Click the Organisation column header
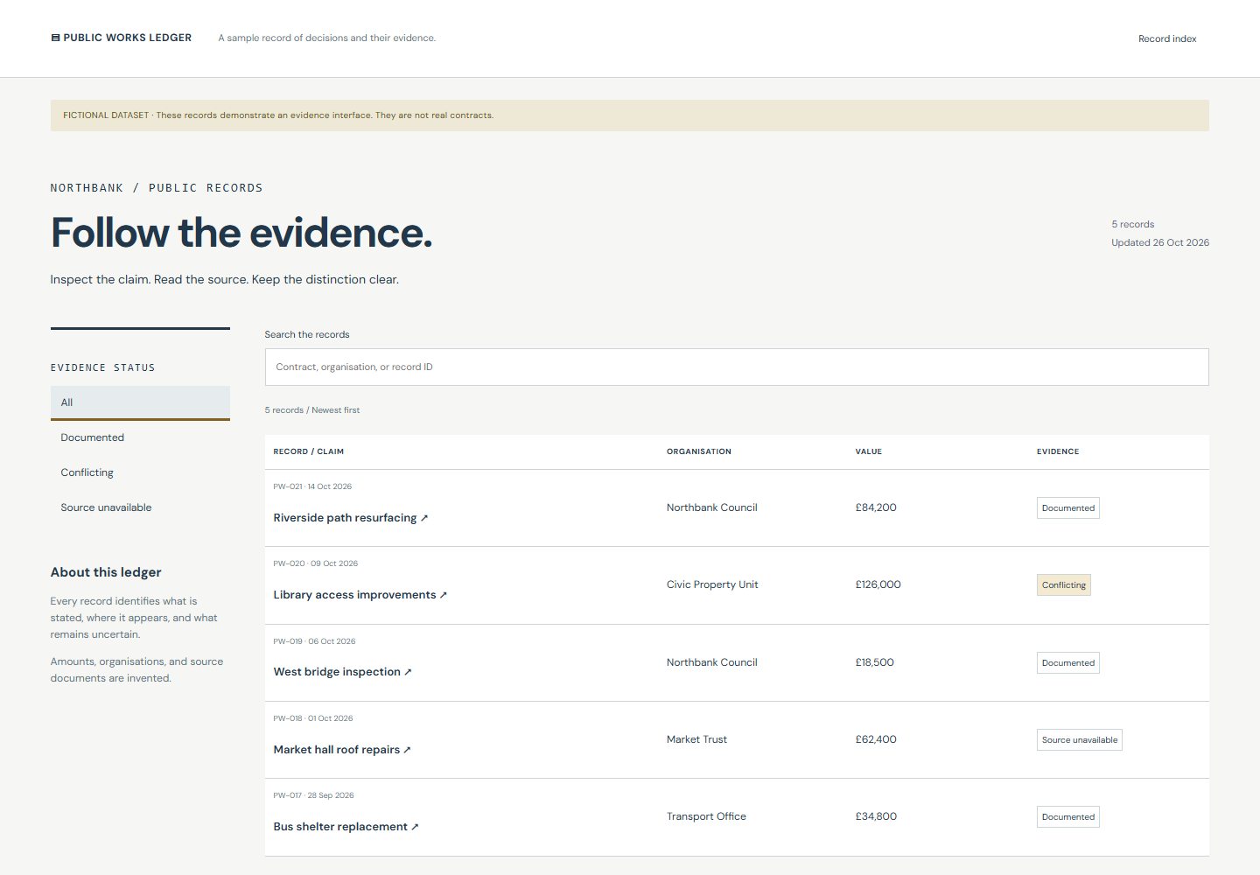This screenshot has width=1260, height=875. click(x=699, y=451)
